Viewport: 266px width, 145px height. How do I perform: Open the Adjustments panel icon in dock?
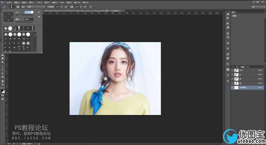(x=228, y=24)
